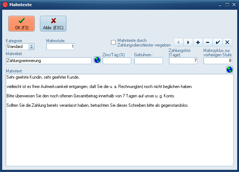Click the Mahntitel field containing Zahlungserinnerung
The image size is (239, 172).
49,61
